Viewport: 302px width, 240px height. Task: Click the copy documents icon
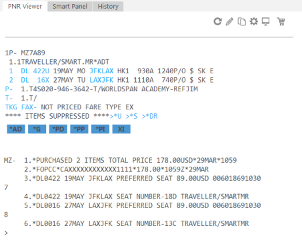click(241, 22)
